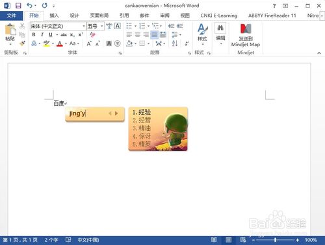Switch to the Insert (插入) tab
Viewport: 325px width, 245px height.
(54, 16)
